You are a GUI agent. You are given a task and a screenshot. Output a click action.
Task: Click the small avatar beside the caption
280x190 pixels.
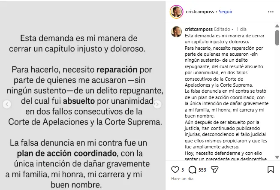pos(176,31)
